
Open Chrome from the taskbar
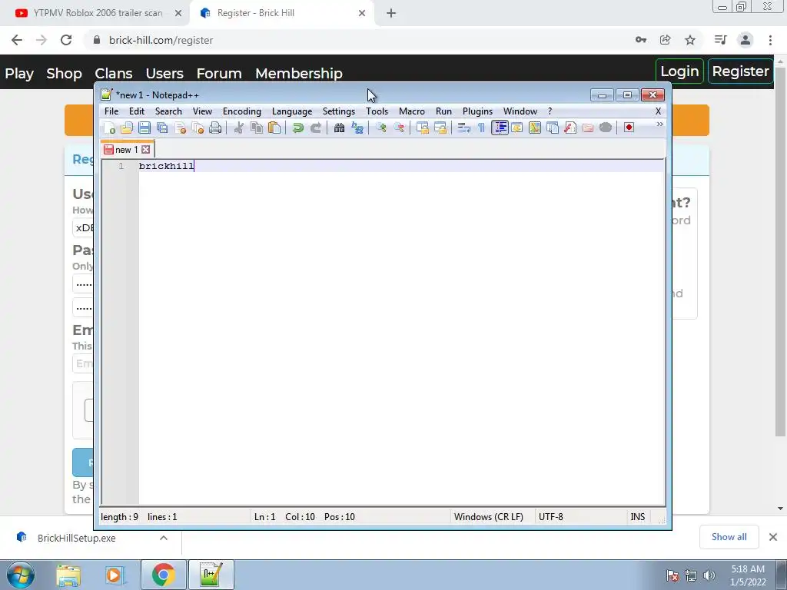164,575
